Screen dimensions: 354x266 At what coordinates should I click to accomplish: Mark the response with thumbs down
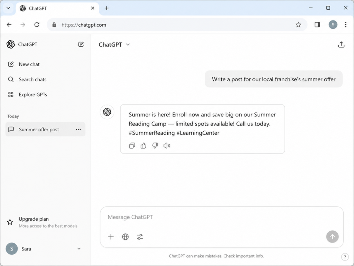coord(155,146)
